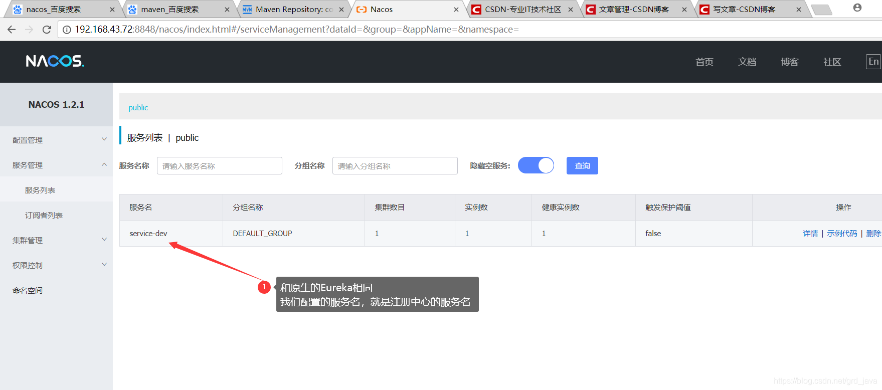The width and height of the screenshot is (882, 390).
Task: Click the 触发保护阈值 column header
Action: point(694,208)
